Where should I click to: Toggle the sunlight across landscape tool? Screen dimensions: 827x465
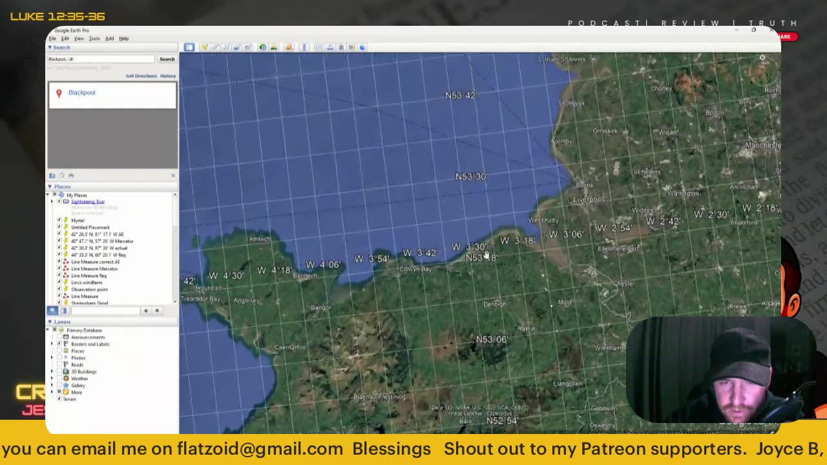(274, 47)
